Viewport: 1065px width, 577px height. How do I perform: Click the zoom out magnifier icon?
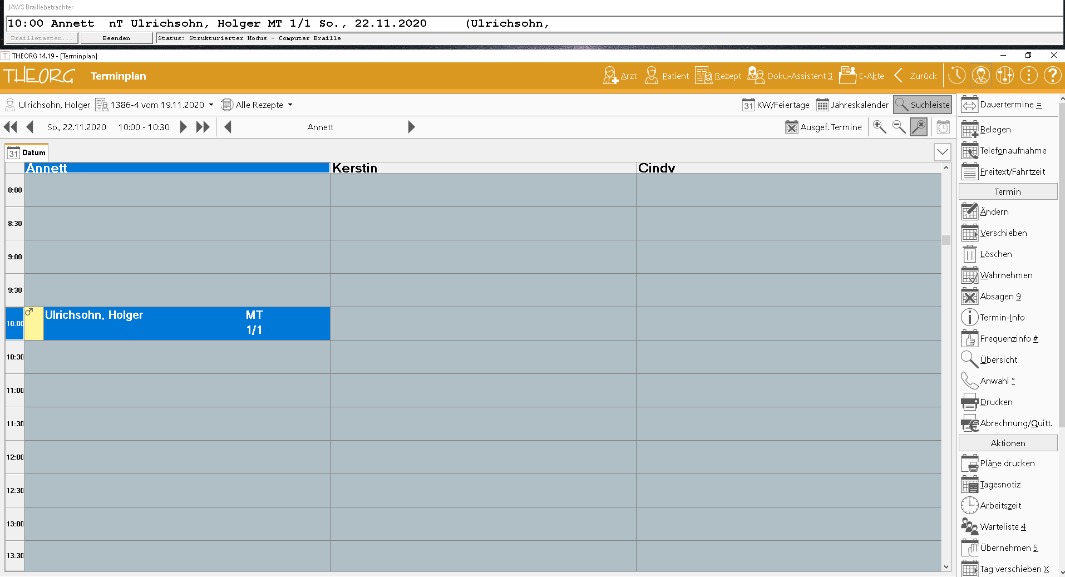(899, 127)
